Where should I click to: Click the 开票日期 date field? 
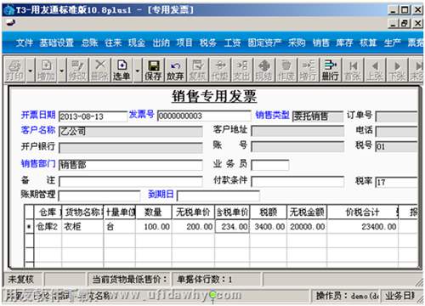click(93, 116)
